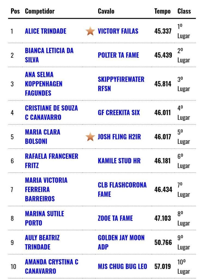Select Maria Victoria Ferreira Barreiros
Viewport: 204px width, 279px height.
46,189
